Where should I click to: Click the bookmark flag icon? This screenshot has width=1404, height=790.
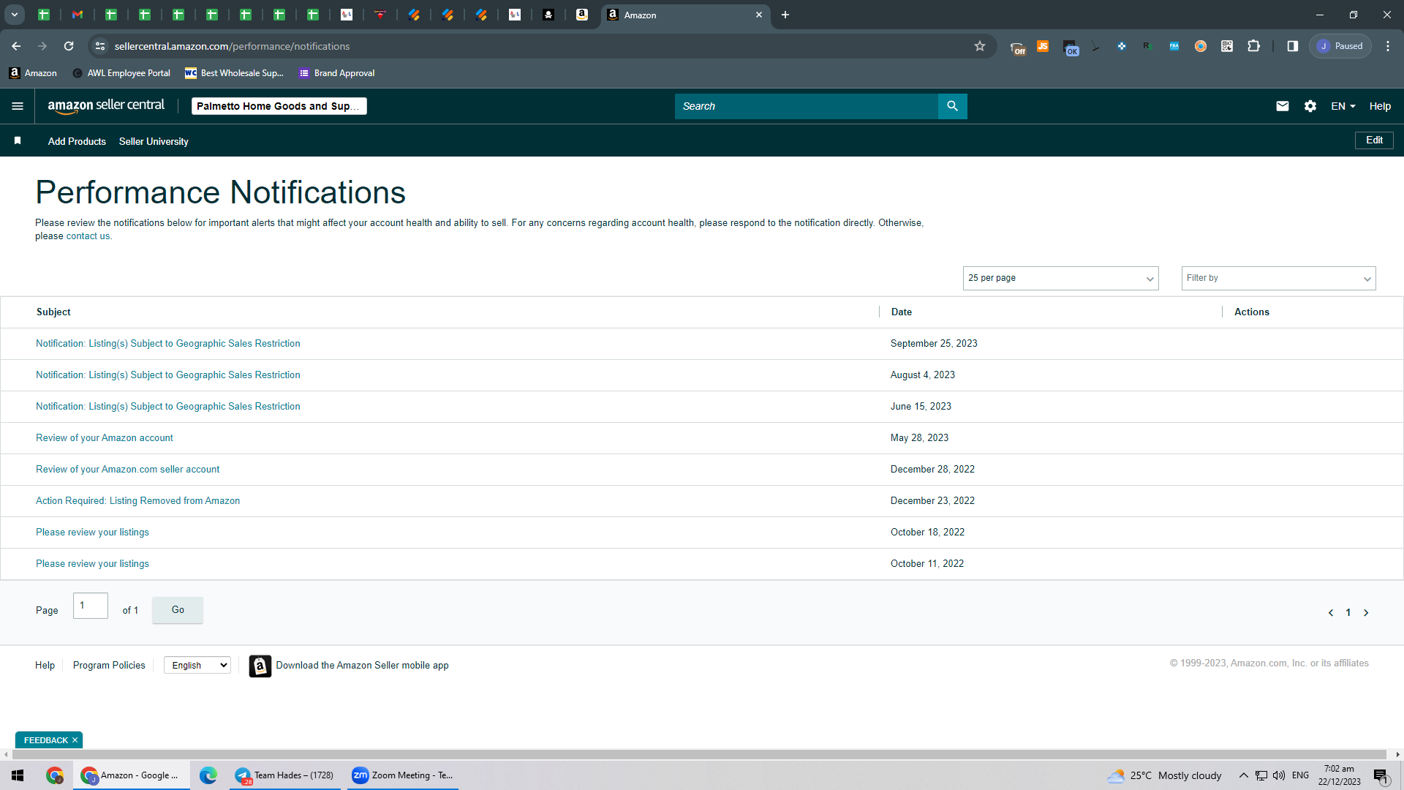pos(18,140)
